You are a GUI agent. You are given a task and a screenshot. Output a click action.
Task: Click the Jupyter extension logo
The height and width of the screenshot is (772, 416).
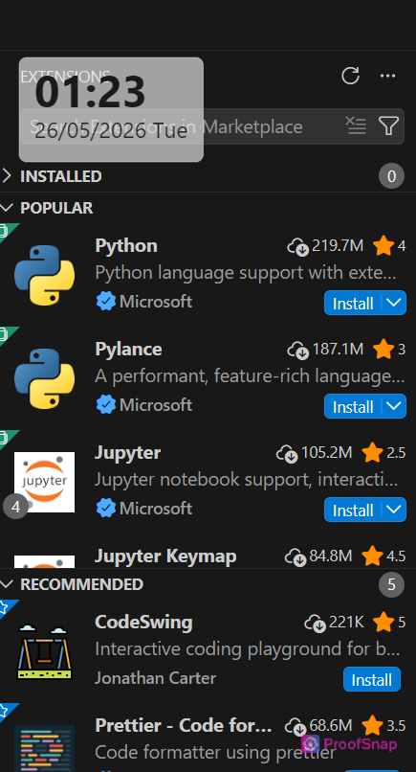[44, 482]
